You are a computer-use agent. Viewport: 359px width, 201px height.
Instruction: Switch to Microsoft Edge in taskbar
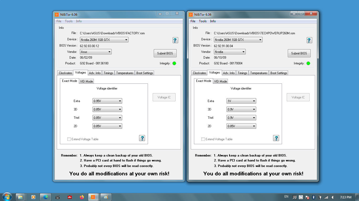tap(45, 197)
